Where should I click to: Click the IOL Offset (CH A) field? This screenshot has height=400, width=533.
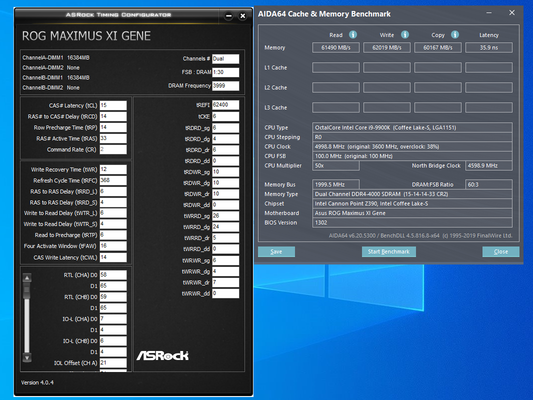pyautogui.click(x=113, y=362)
